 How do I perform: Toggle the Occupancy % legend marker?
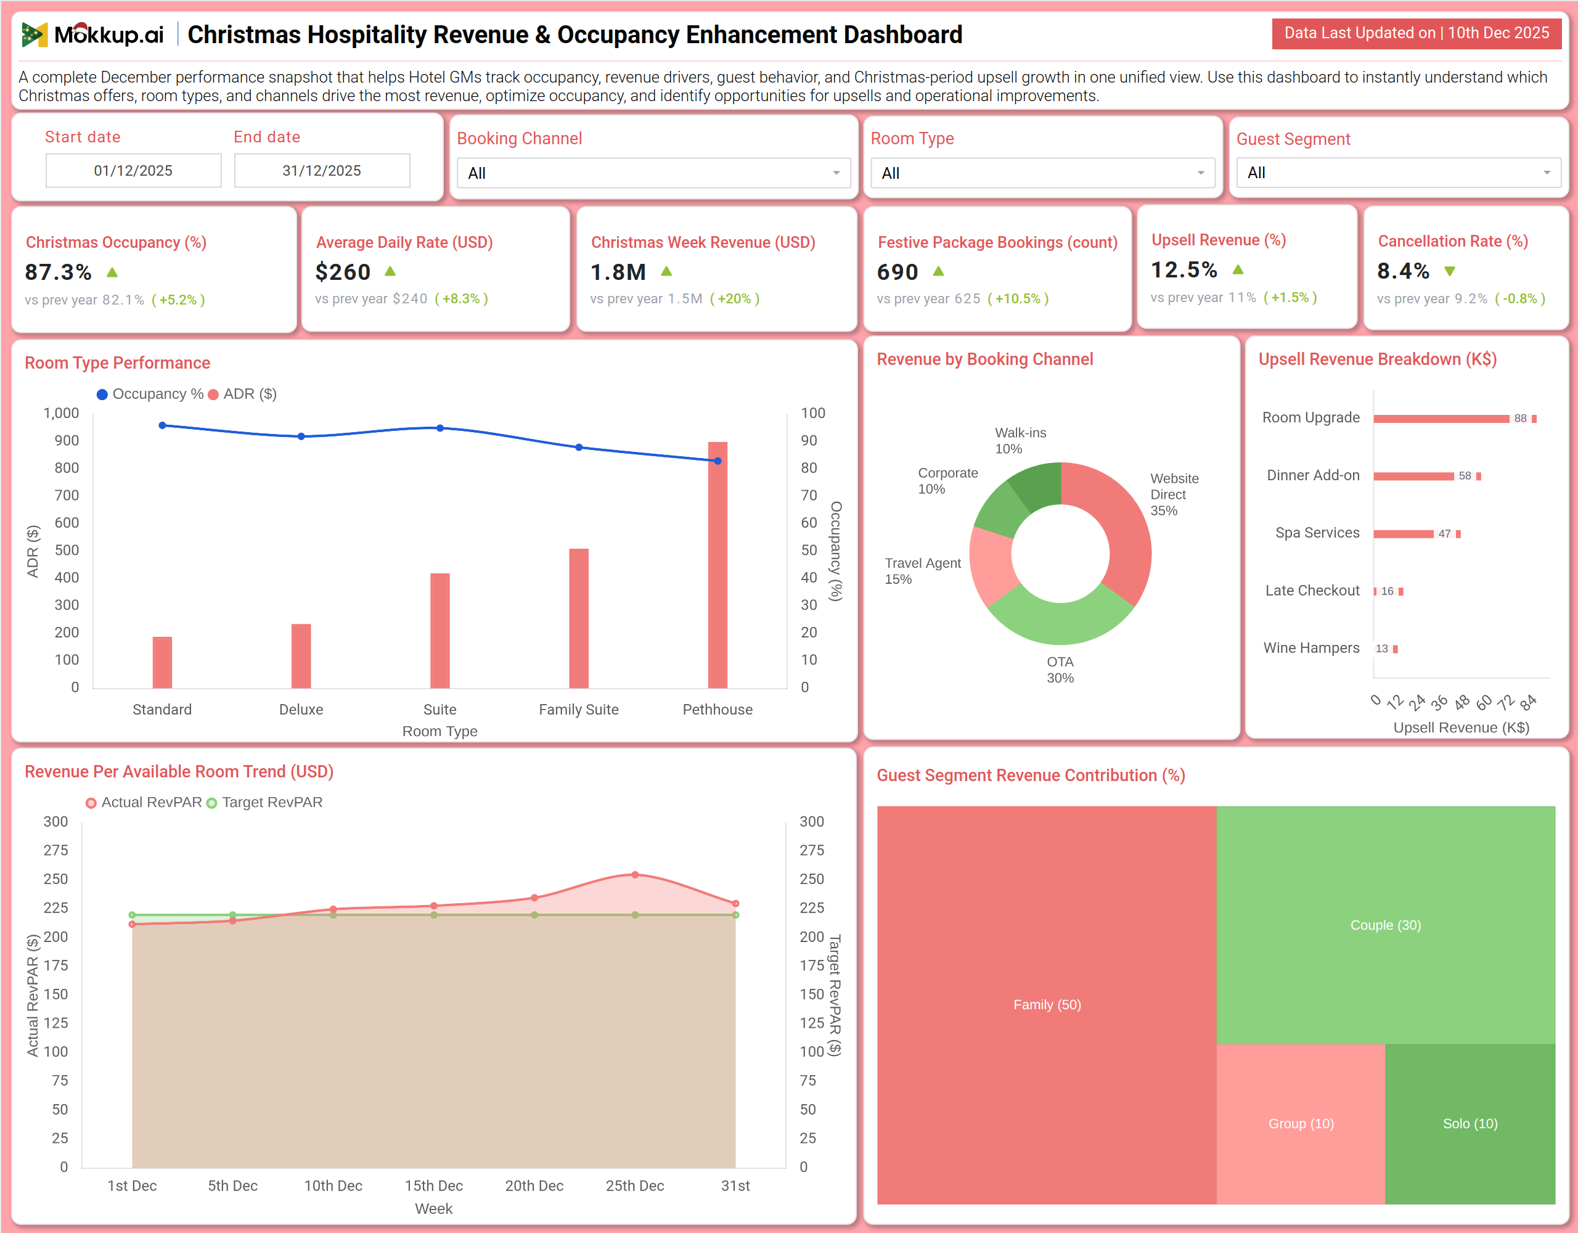tap(102, 395)
